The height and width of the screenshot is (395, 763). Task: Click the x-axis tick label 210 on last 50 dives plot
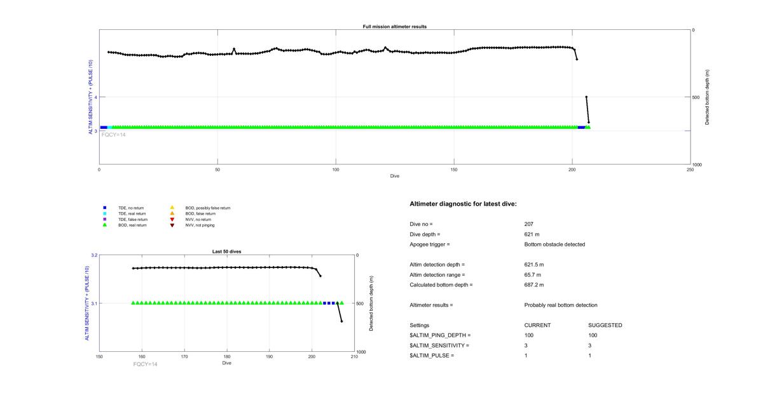tap(354, 357)
